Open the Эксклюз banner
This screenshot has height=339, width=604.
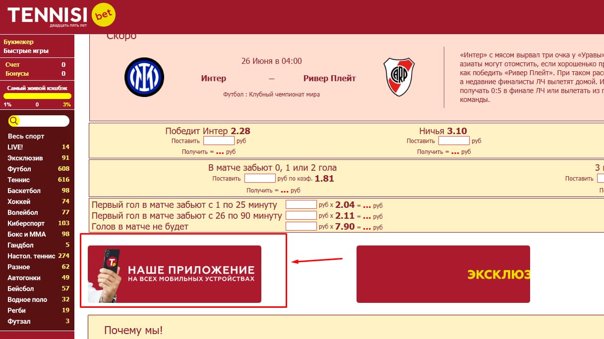[443, 274]
